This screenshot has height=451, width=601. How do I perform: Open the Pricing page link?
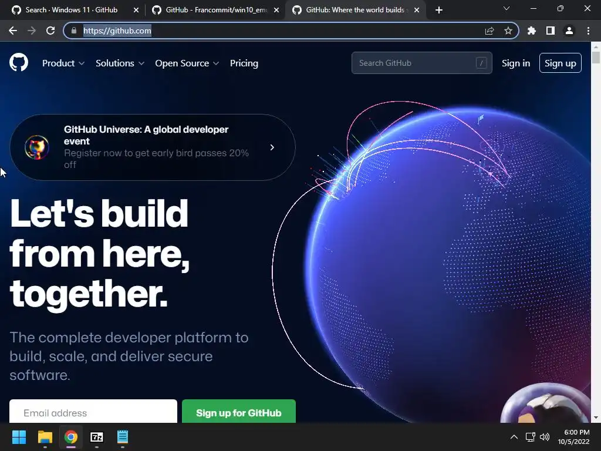244,63
